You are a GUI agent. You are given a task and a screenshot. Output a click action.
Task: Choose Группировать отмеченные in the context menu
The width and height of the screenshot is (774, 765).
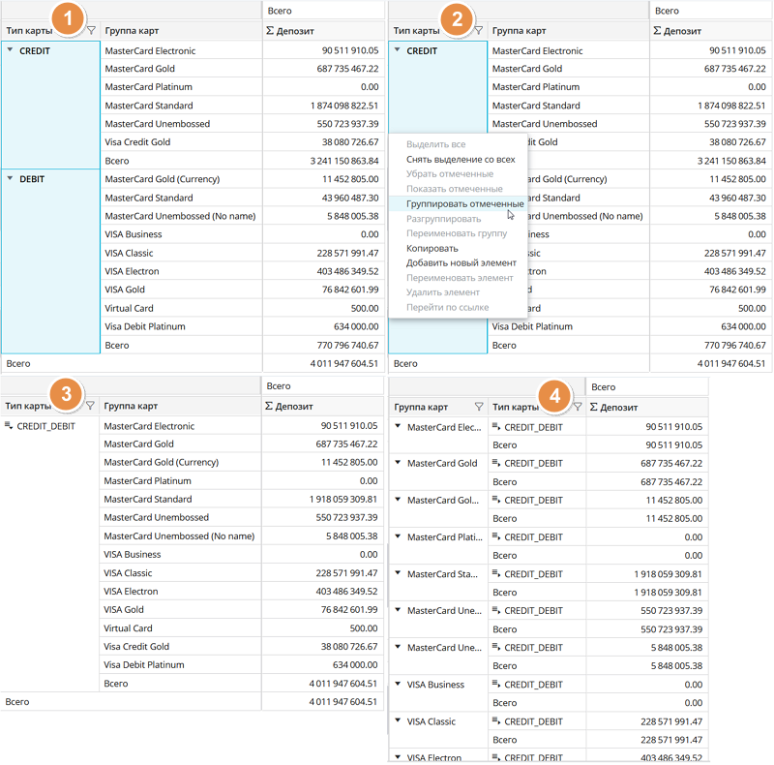coord(464,204)
